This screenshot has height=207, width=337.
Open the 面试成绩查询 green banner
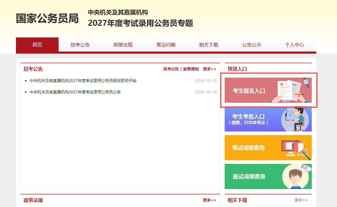268,176
